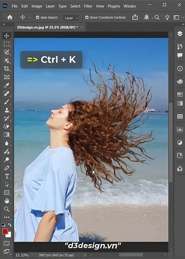Open the Edit menu

pyautogui.click(x=24, y=6)
